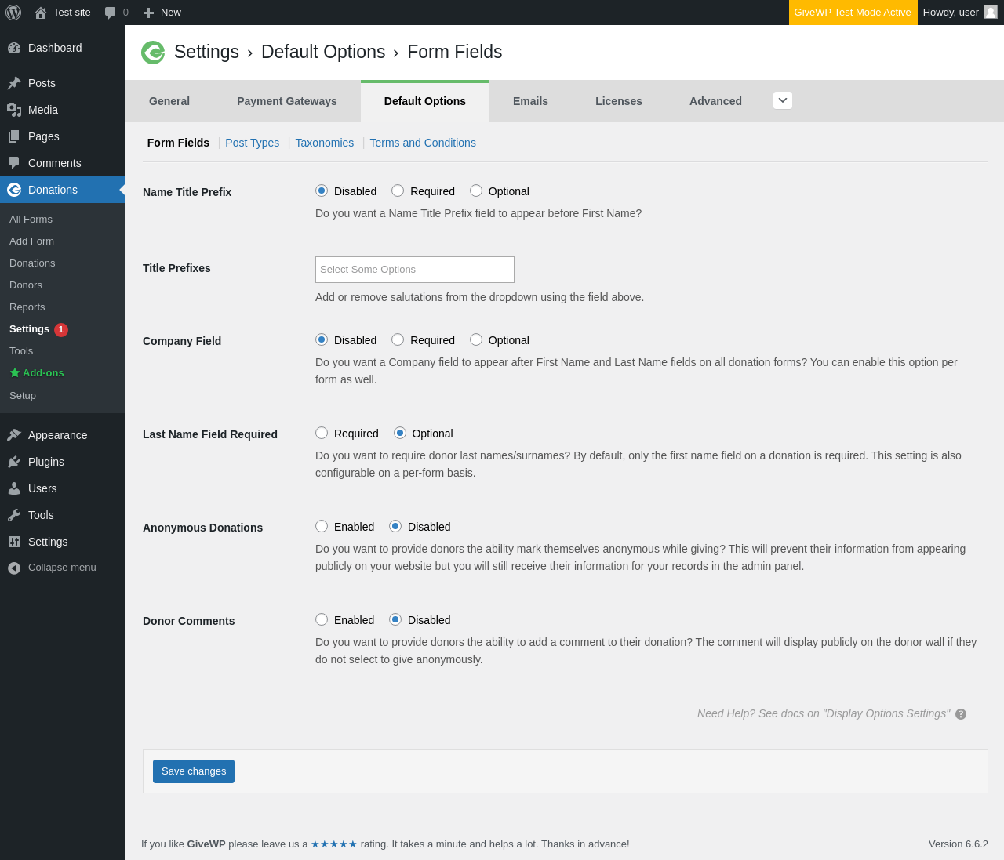
Task: Open the Taxonomies subsection
Action: point(325,143)
